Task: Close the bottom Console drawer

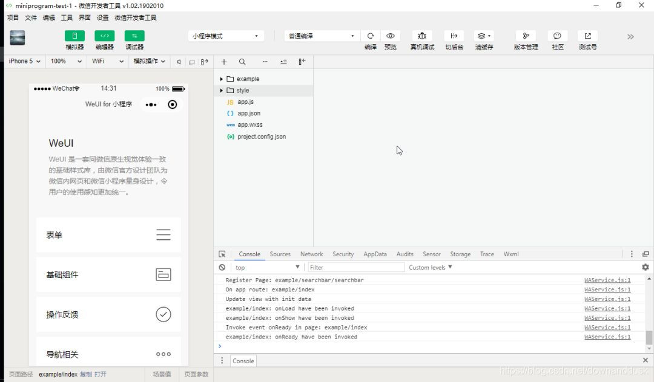Action: pos(646,360)
